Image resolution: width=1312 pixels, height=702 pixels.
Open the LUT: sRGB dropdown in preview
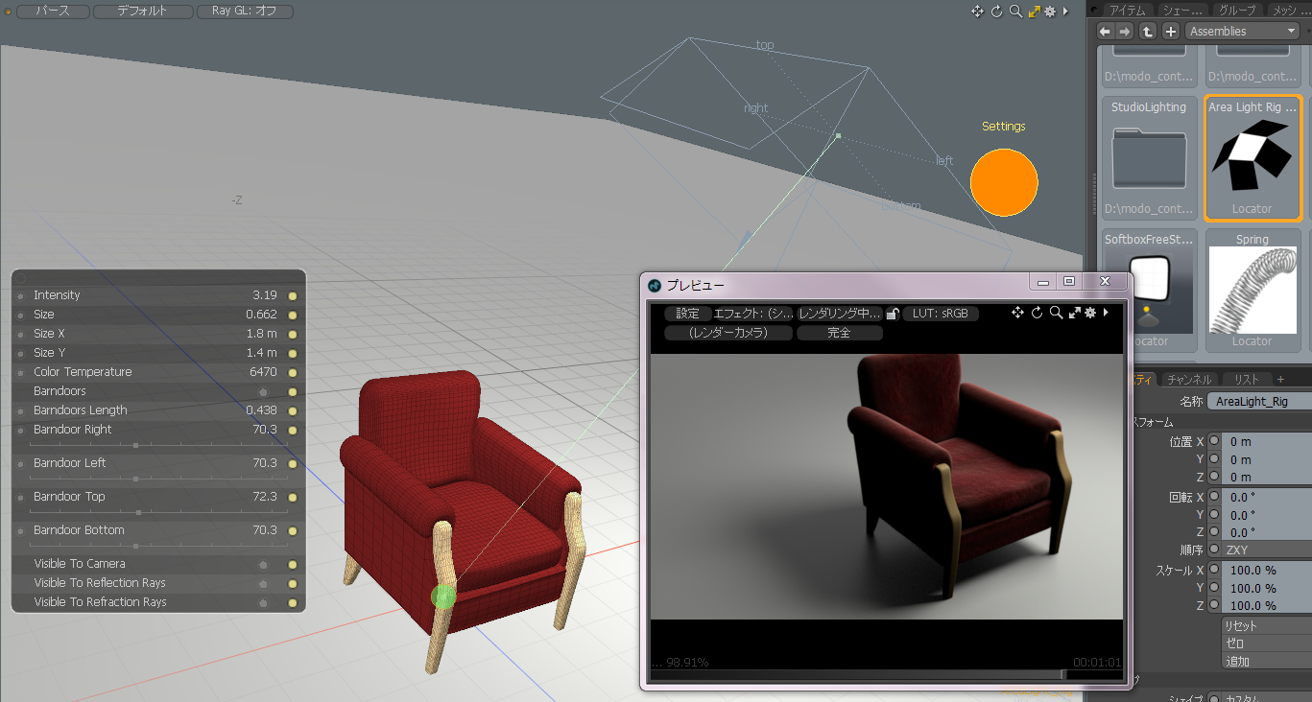[x=940, y=314]
